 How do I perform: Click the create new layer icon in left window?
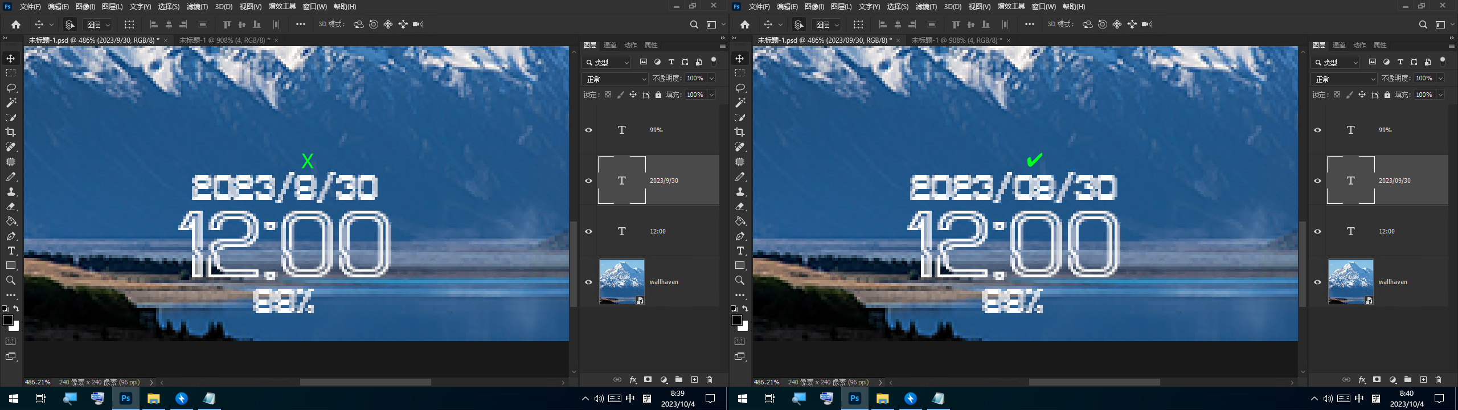(694, 380)
